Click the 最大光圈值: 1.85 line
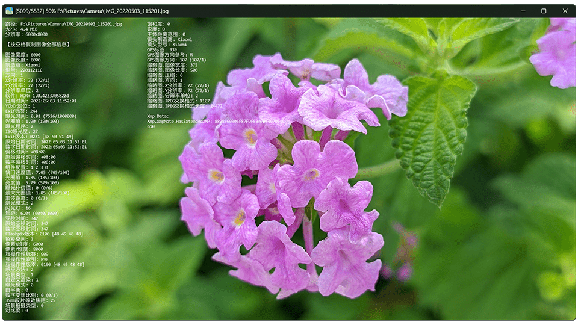 37,193
